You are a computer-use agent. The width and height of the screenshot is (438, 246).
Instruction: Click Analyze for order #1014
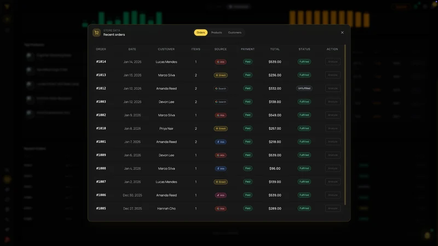pos(333,62)
